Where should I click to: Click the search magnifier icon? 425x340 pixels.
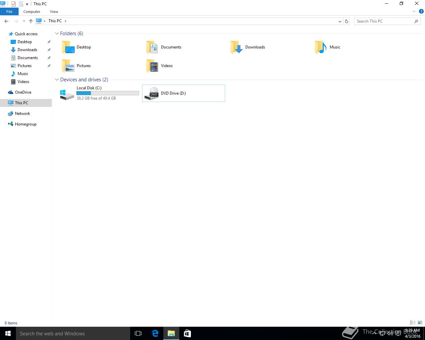tap(416, 21)
